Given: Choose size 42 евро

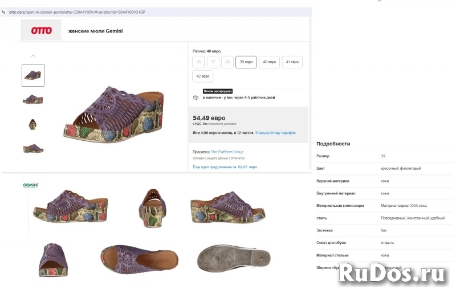Looking at the screenshot, I should 203,76.
